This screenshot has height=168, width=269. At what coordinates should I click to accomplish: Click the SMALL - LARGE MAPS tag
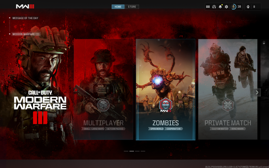tap(94, 129)
